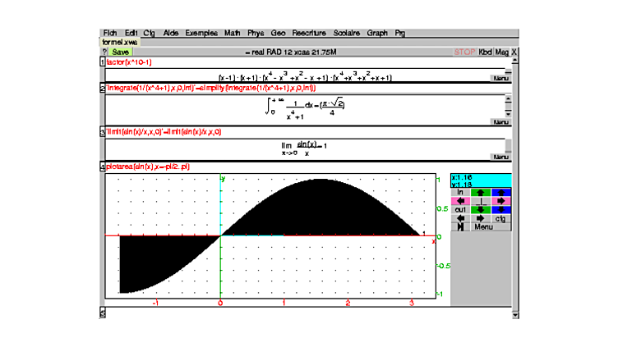Screen dimensions: 618x347
Task: Click the green up arrow in graph controls
Action: [481, 192]
